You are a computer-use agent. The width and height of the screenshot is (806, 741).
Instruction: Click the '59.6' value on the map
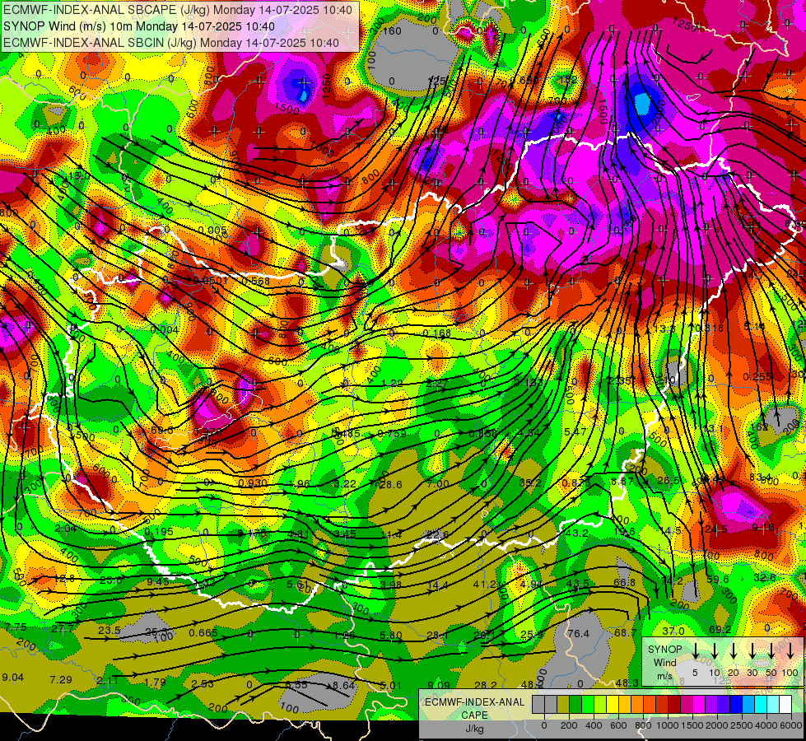pyautogui.click(x=718, y=580)
